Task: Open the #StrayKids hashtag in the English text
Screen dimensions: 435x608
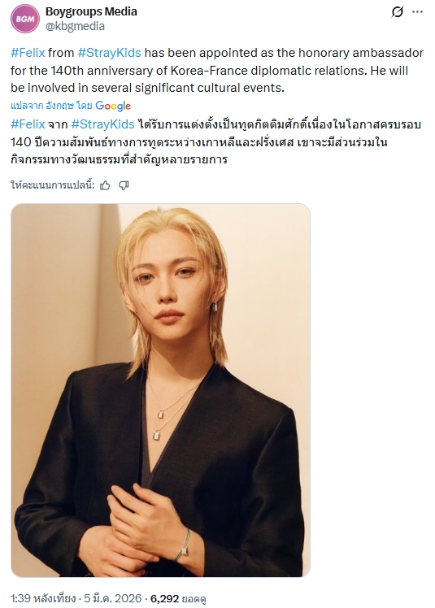Action: [x=110, y=53]
